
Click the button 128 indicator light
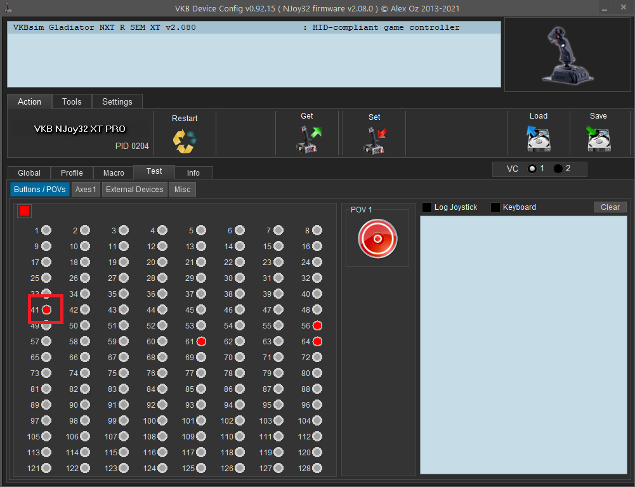click(x=317, y=469)
